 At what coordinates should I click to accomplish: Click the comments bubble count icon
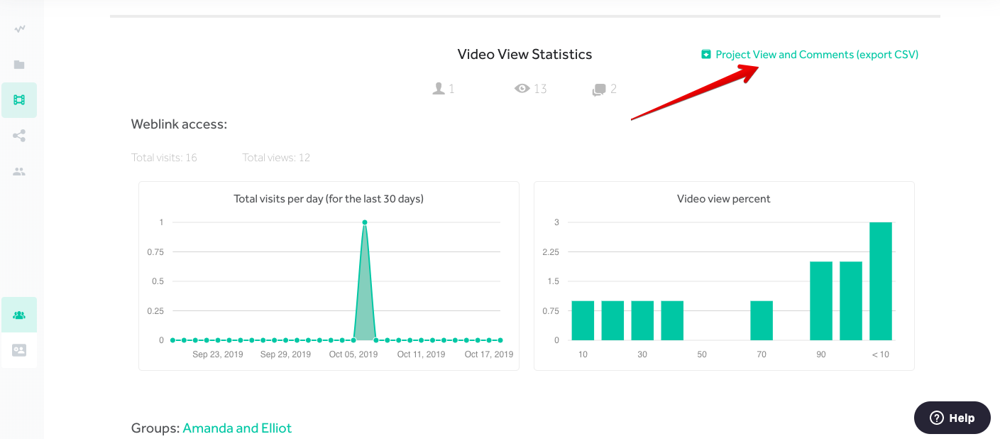pyautogui.click(x=599, y=90)
